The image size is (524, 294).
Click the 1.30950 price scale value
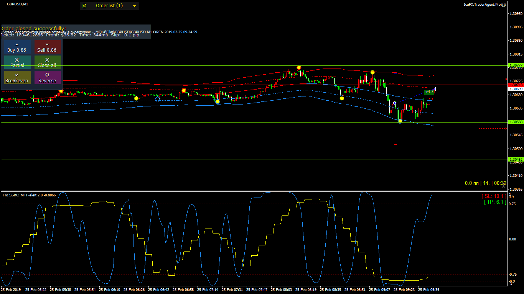click(x=516, y=14)
